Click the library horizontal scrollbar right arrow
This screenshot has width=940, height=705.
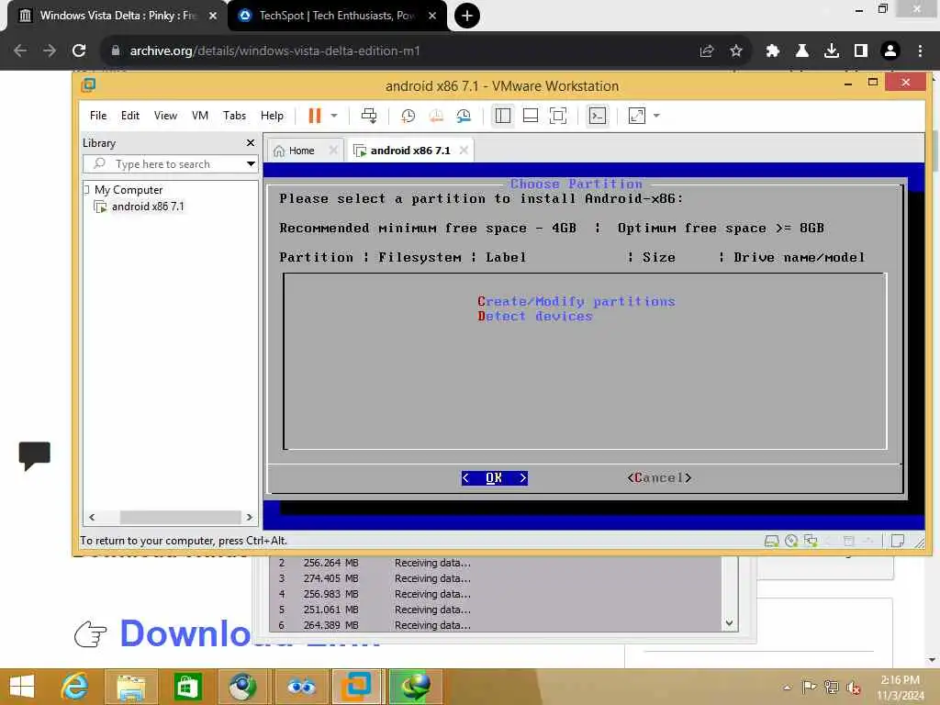pyautogui.click(x=250, y=518)
